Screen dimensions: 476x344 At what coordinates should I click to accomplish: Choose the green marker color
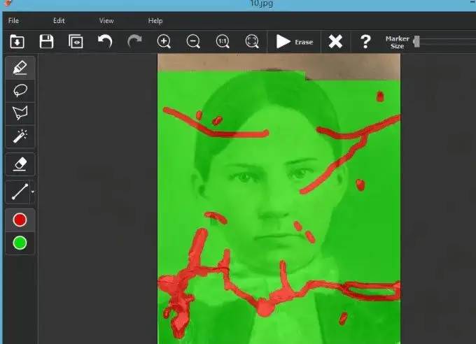click(x=20, y=243)
